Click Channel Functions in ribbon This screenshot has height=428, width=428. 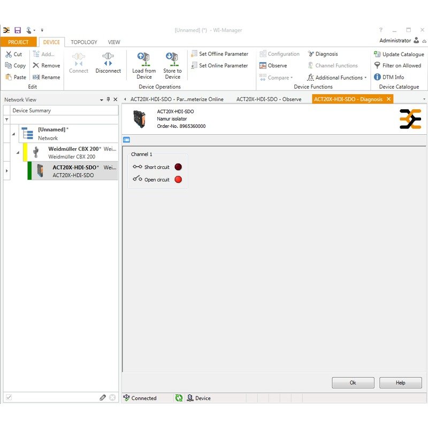pyautogui.click(x=333, y=65)
